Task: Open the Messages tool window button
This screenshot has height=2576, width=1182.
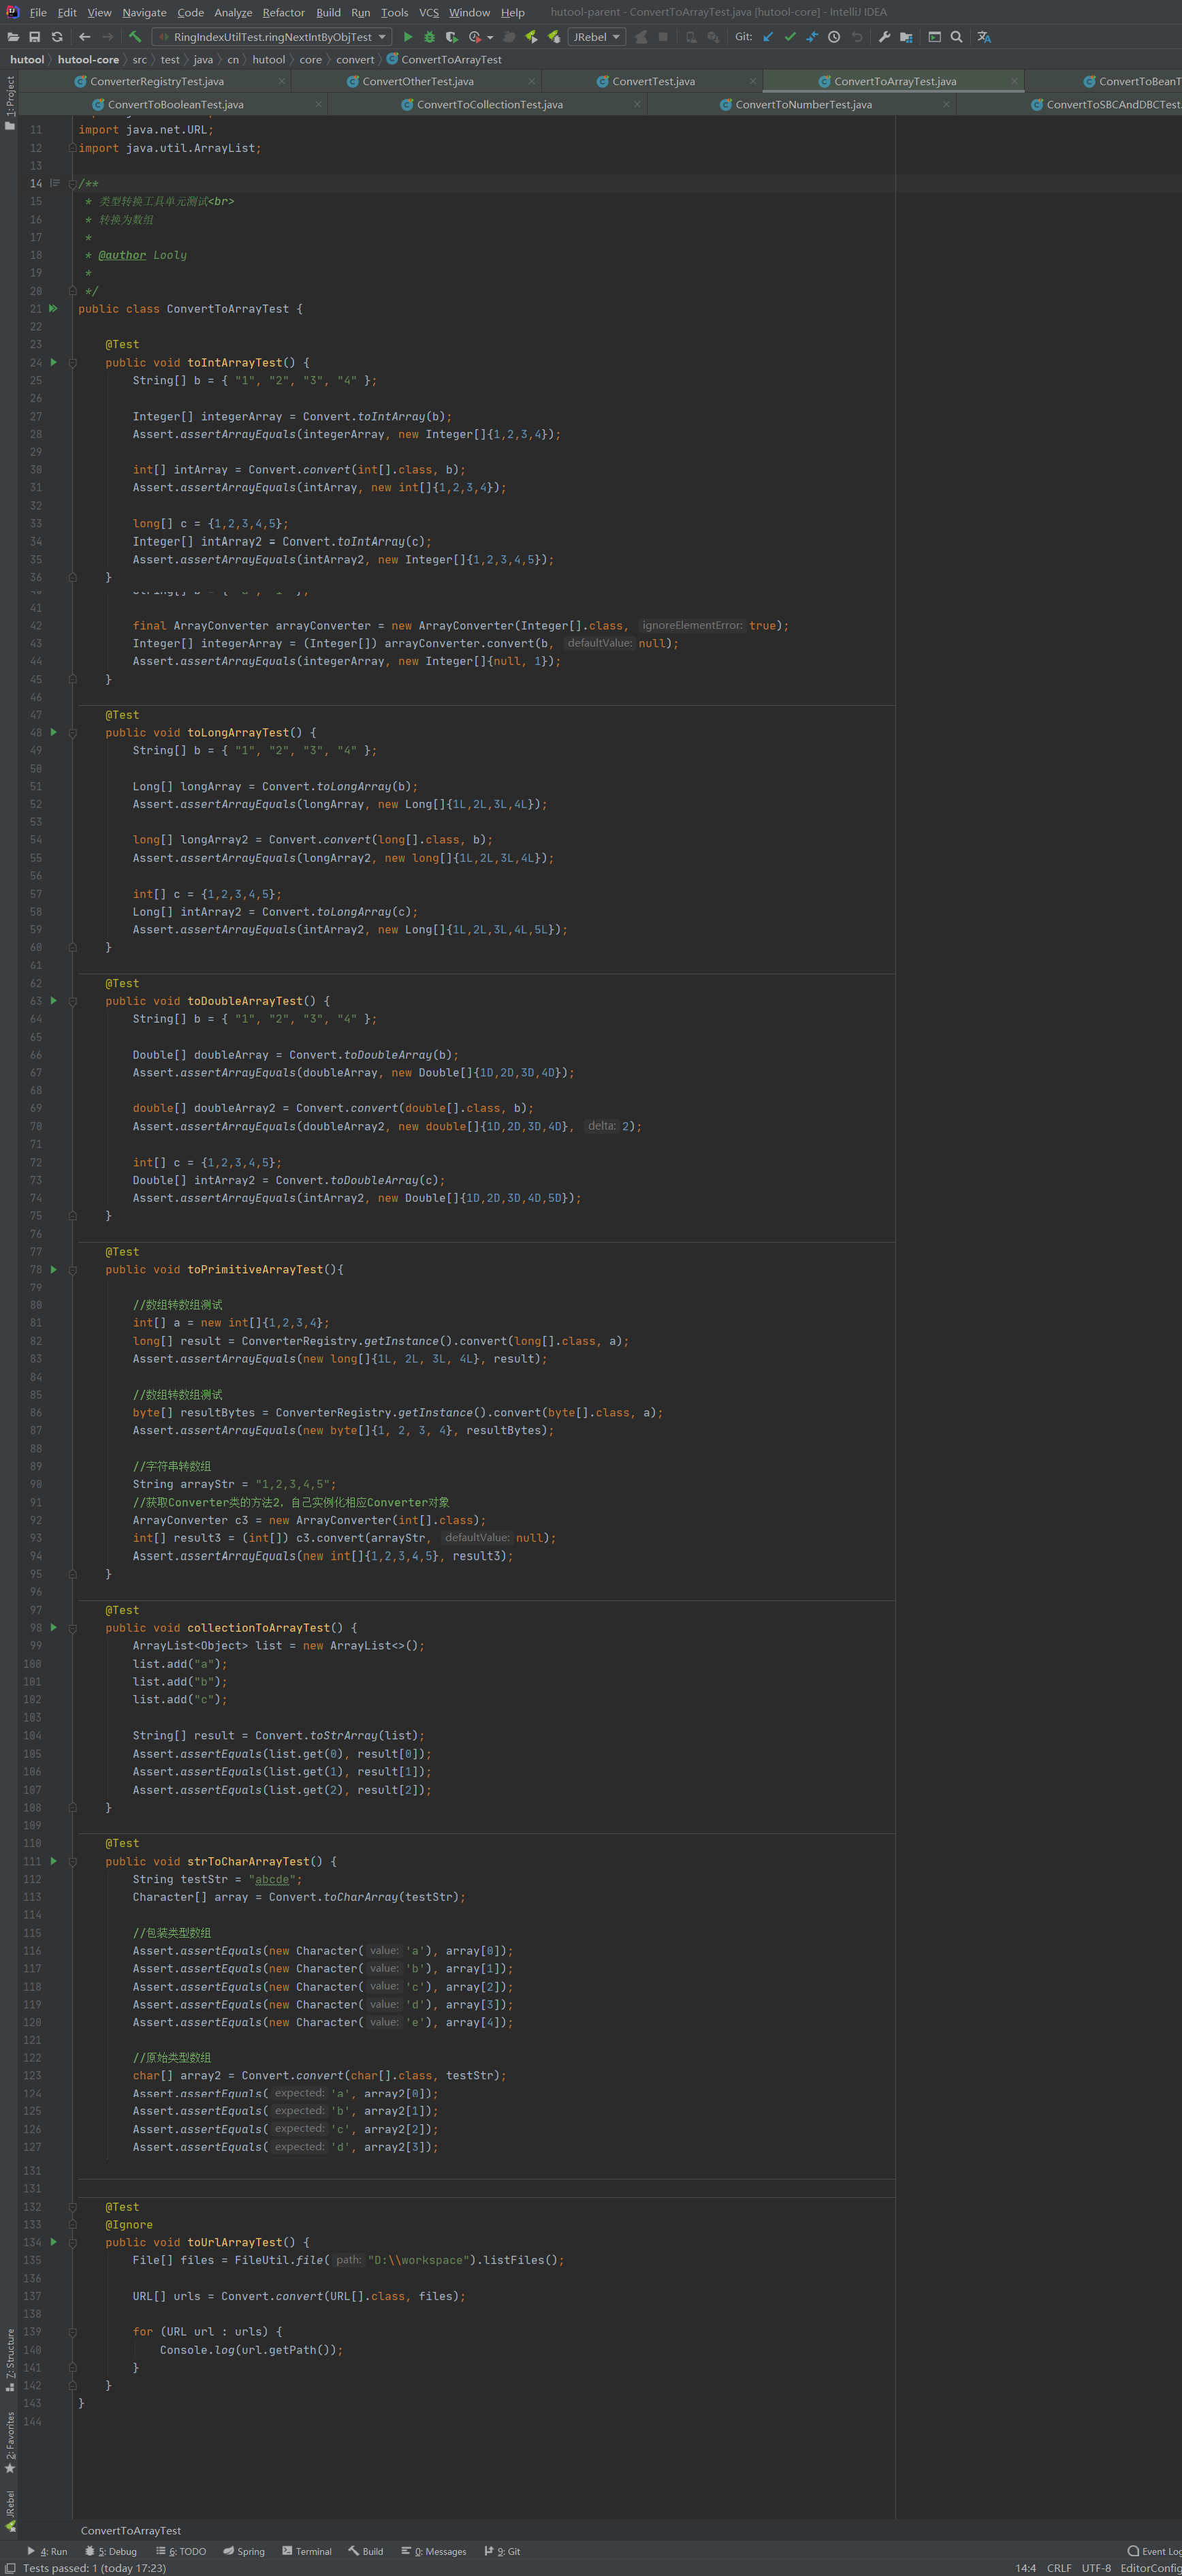Action: (x=434, y=2551)
